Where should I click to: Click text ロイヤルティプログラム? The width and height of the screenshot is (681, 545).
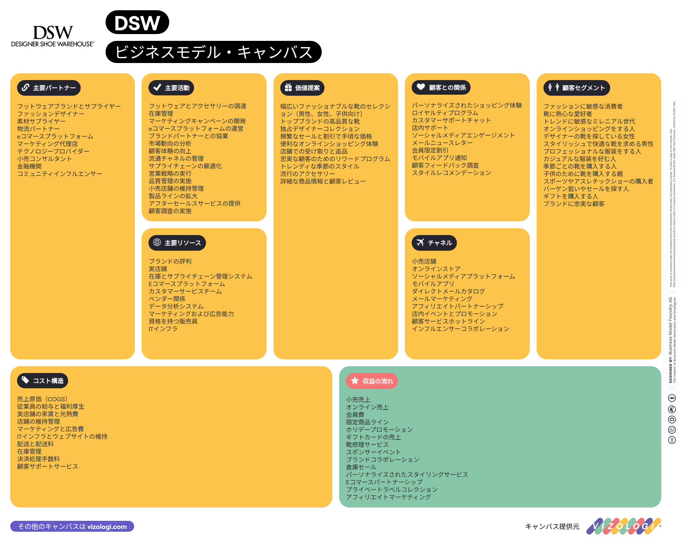[445, 113]
